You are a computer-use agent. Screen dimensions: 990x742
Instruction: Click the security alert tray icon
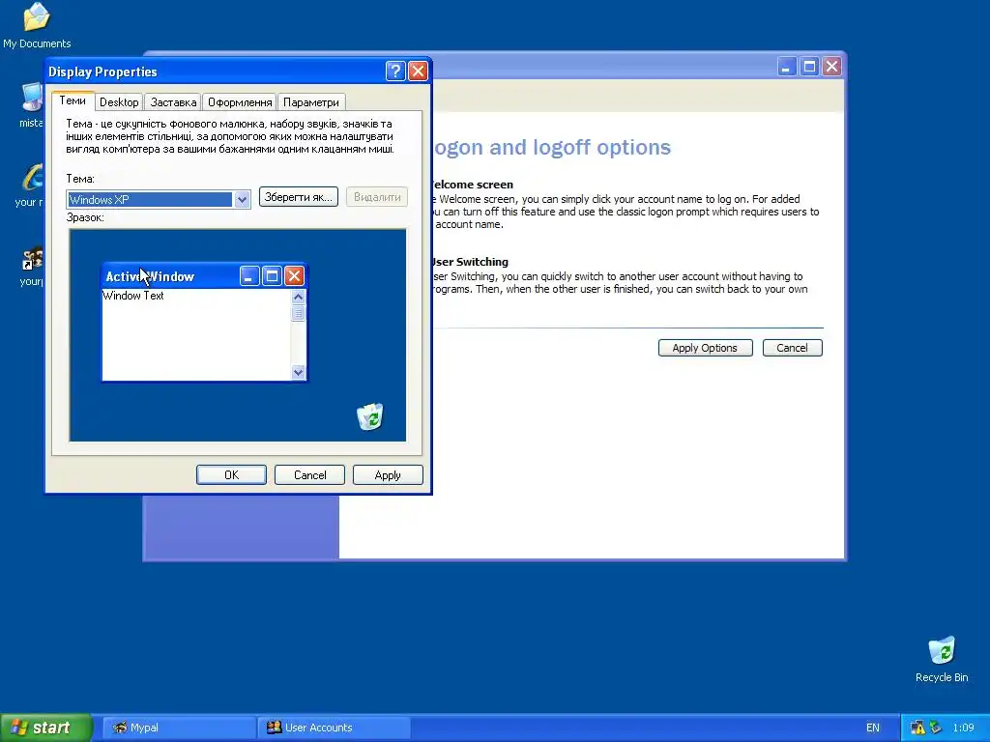coord(917,728)
